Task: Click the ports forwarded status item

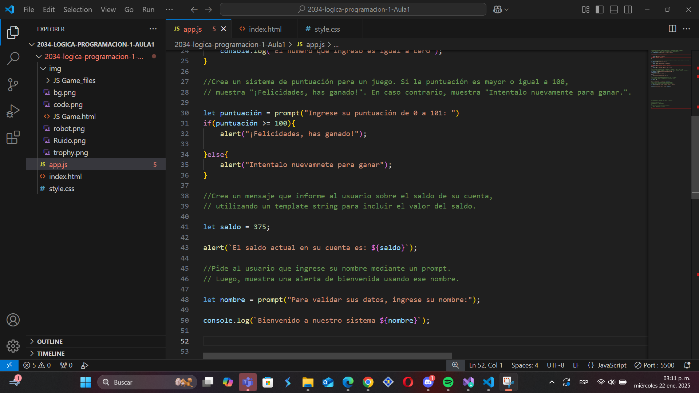Action: click(66, 365)
